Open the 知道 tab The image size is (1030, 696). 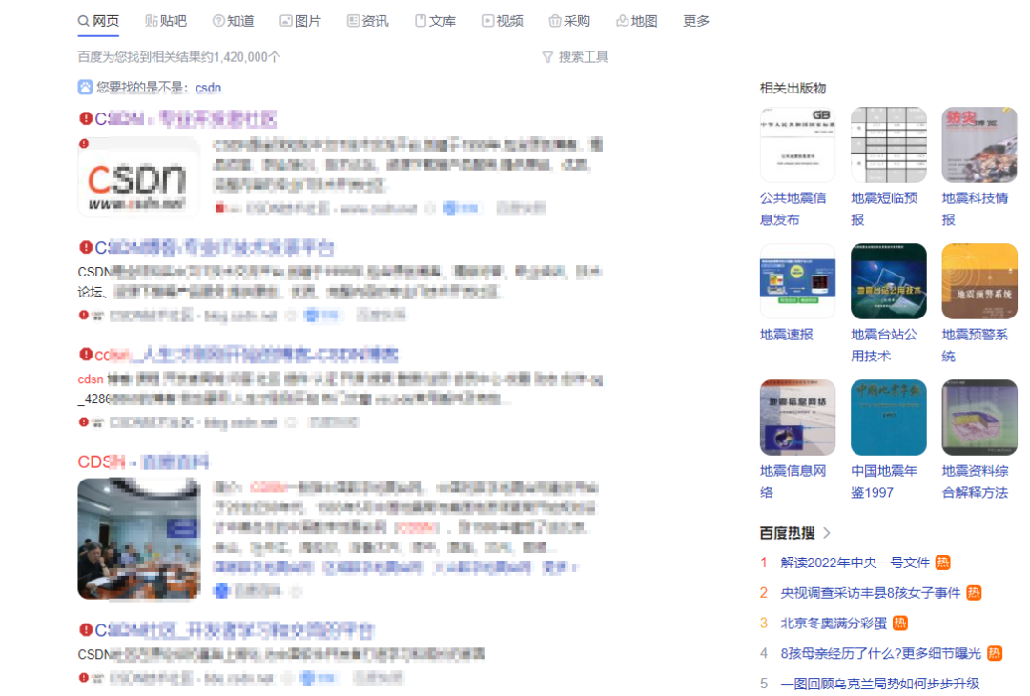pyautogui.click(x=234, y=21)
